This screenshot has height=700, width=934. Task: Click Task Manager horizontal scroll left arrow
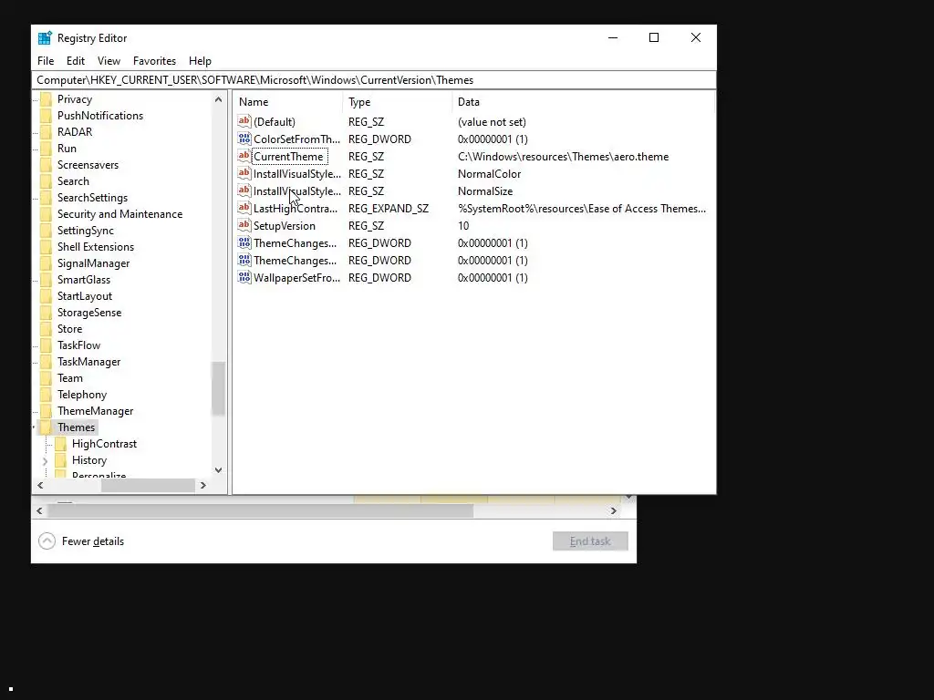[x=39, y=510]
